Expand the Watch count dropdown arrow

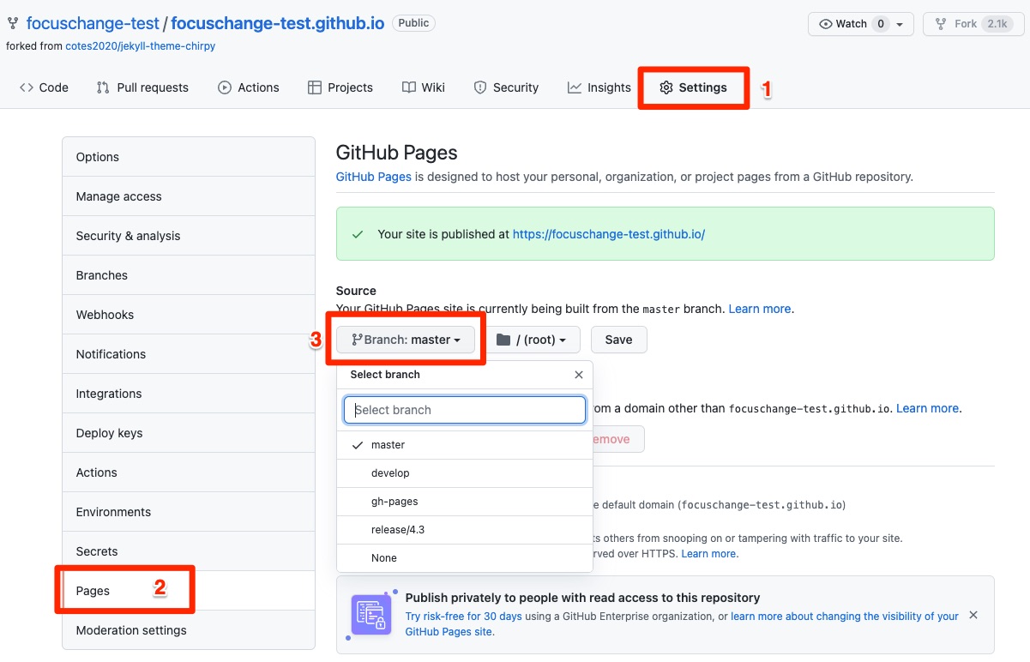pyautogui.click(x=901, y=24)
